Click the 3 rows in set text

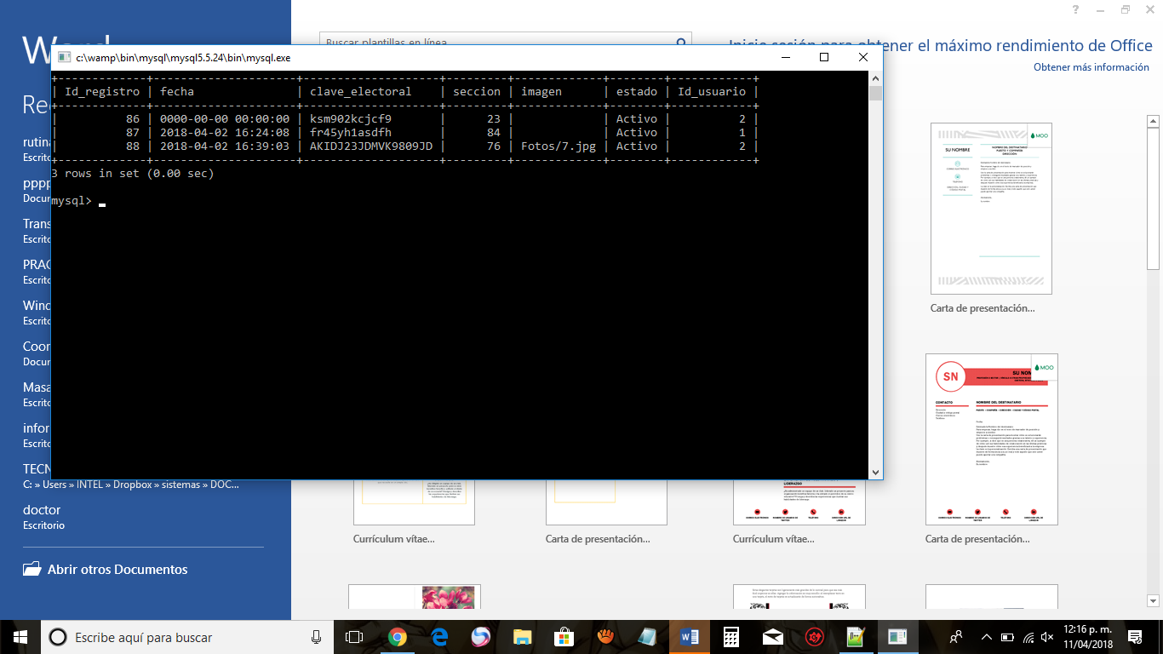pos(133,173)
